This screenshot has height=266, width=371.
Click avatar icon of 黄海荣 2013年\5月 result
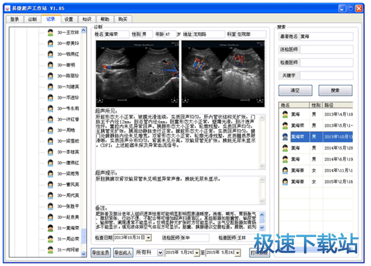[x=285, y=125]
